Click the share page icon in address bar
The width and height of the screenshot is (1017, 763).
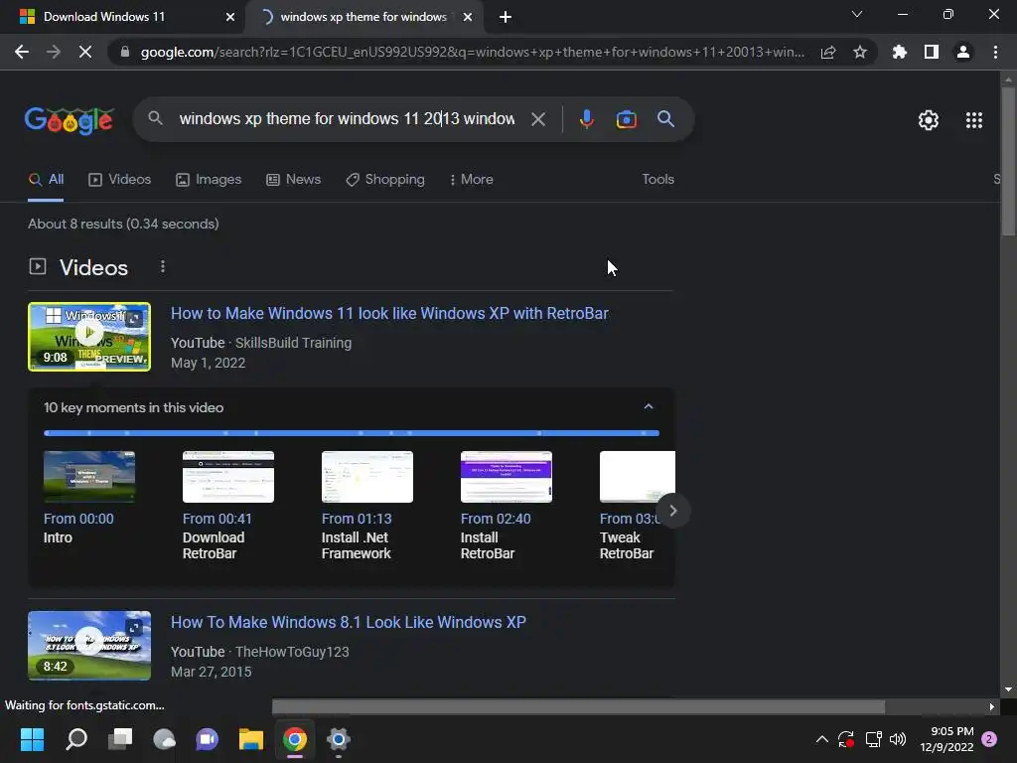tap(828, 52)
